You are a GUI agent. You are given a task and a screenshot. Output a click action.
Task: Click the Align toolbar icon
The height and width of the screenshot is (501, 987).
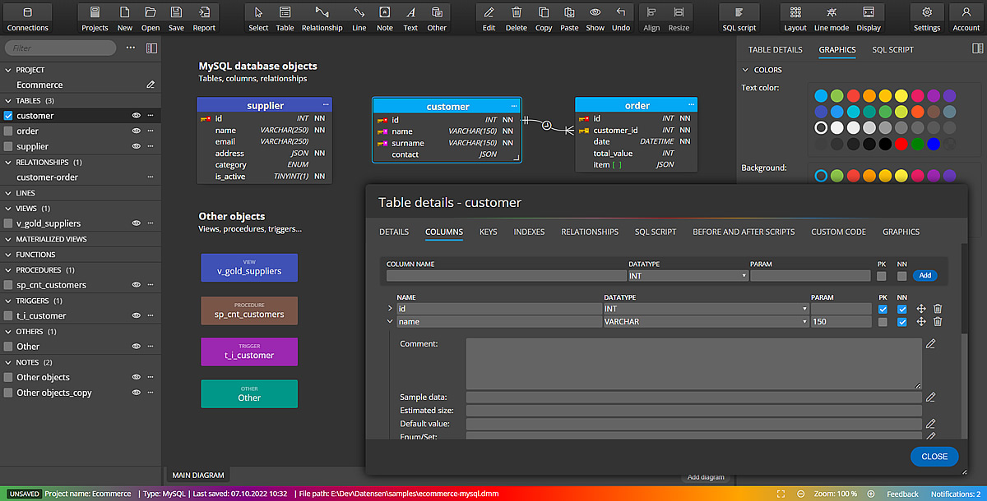point(651,12)
